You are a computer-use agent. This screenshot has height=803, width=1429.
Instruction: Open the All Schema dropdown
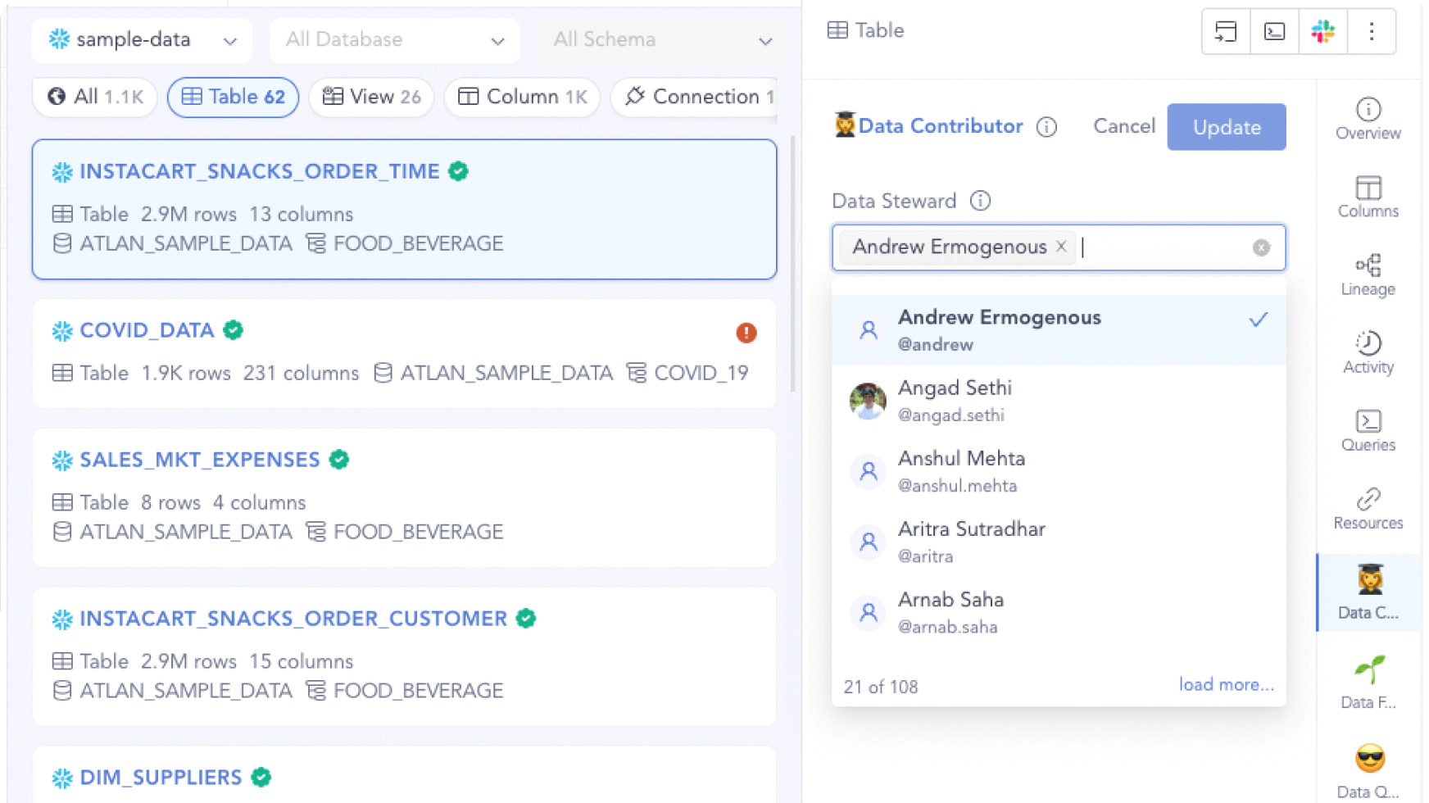pyautogui.click(x=661, y=40)
